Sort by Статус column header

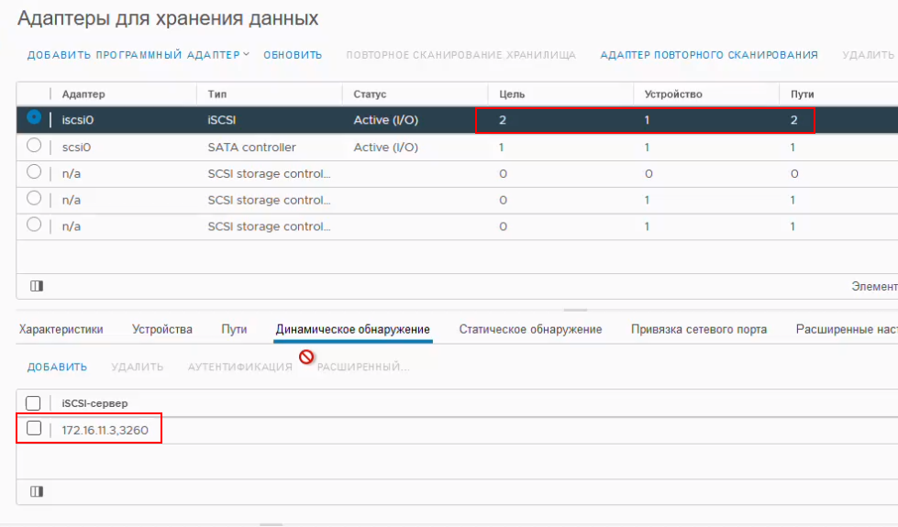click(x=370, y=93)
